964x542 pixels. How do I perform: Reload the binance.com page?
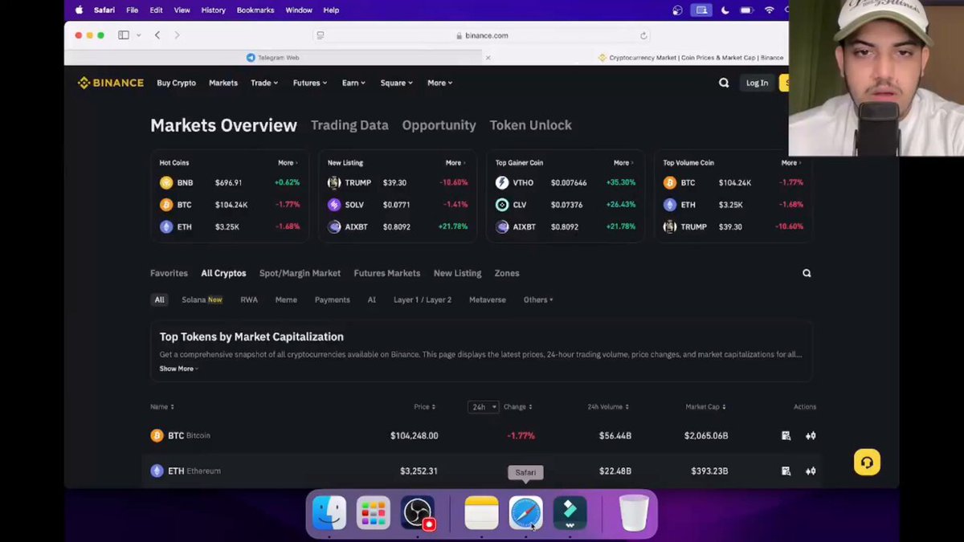point(643,35)
